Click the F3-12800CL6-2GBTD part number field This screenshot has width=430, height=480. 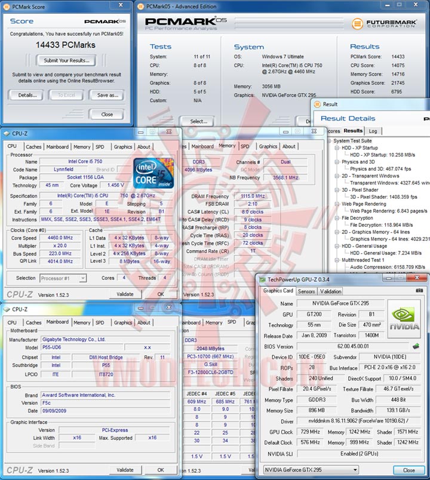click(x=210, y=373)
